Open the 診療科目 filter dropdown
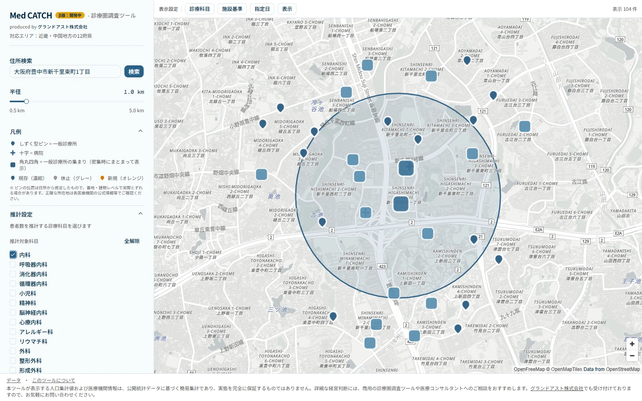 (199, 9)
